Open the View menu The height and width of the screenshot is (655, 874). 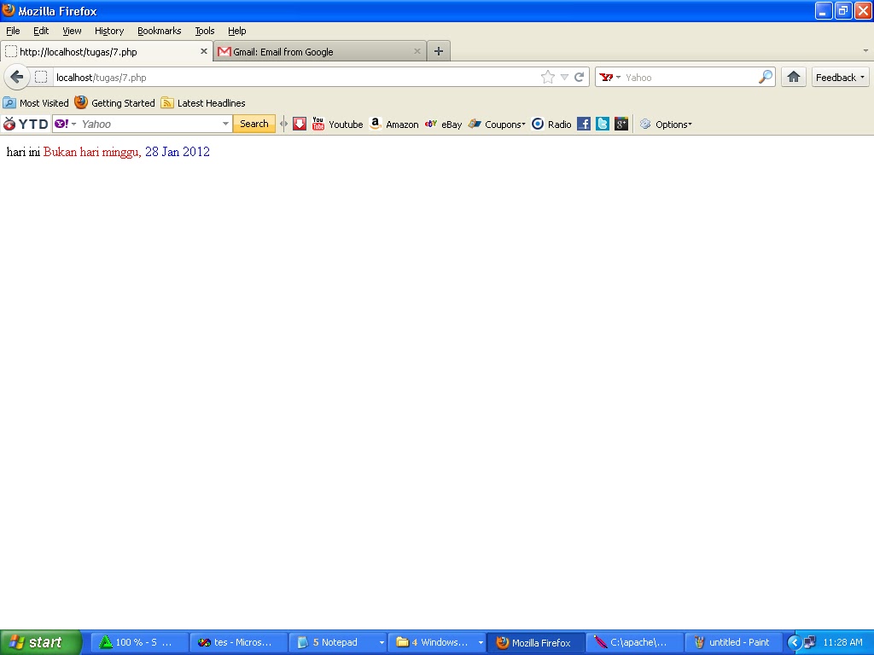[x=72, y=31]
